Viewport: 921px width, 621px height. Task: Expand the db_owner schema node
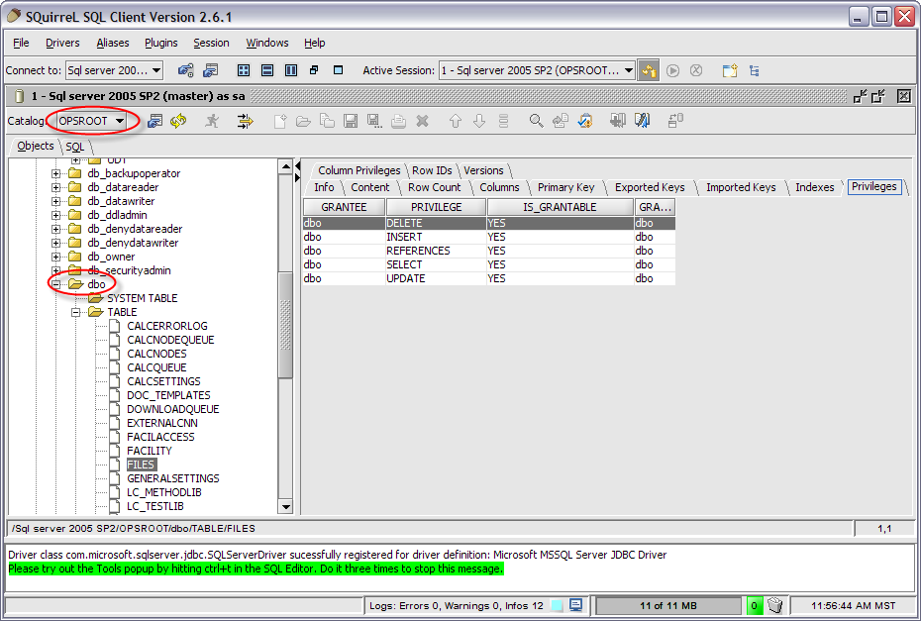pos(55,257)
